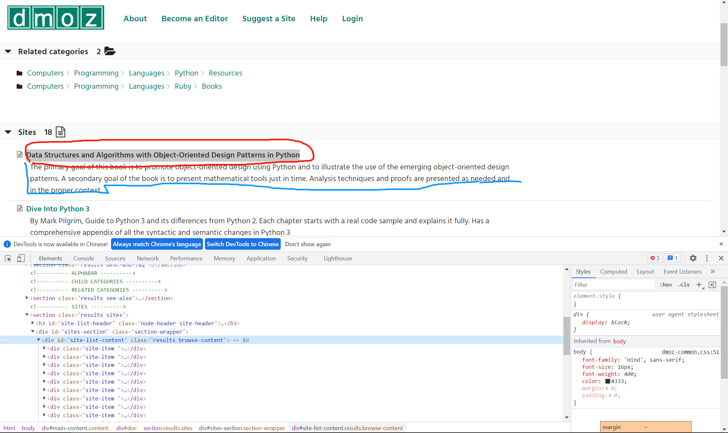The image size is (728, 433).
Task: Toggle the :hov element state button
Action: pyautogui.click(x=666, y=285)
